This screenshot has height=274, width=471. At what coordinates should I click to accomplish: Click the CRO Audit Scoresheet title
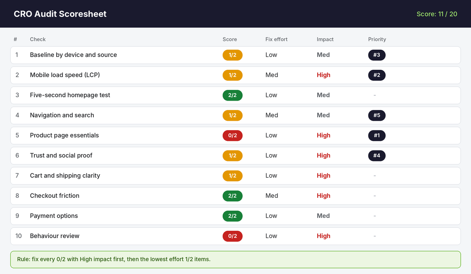click(x=60, y=14)
